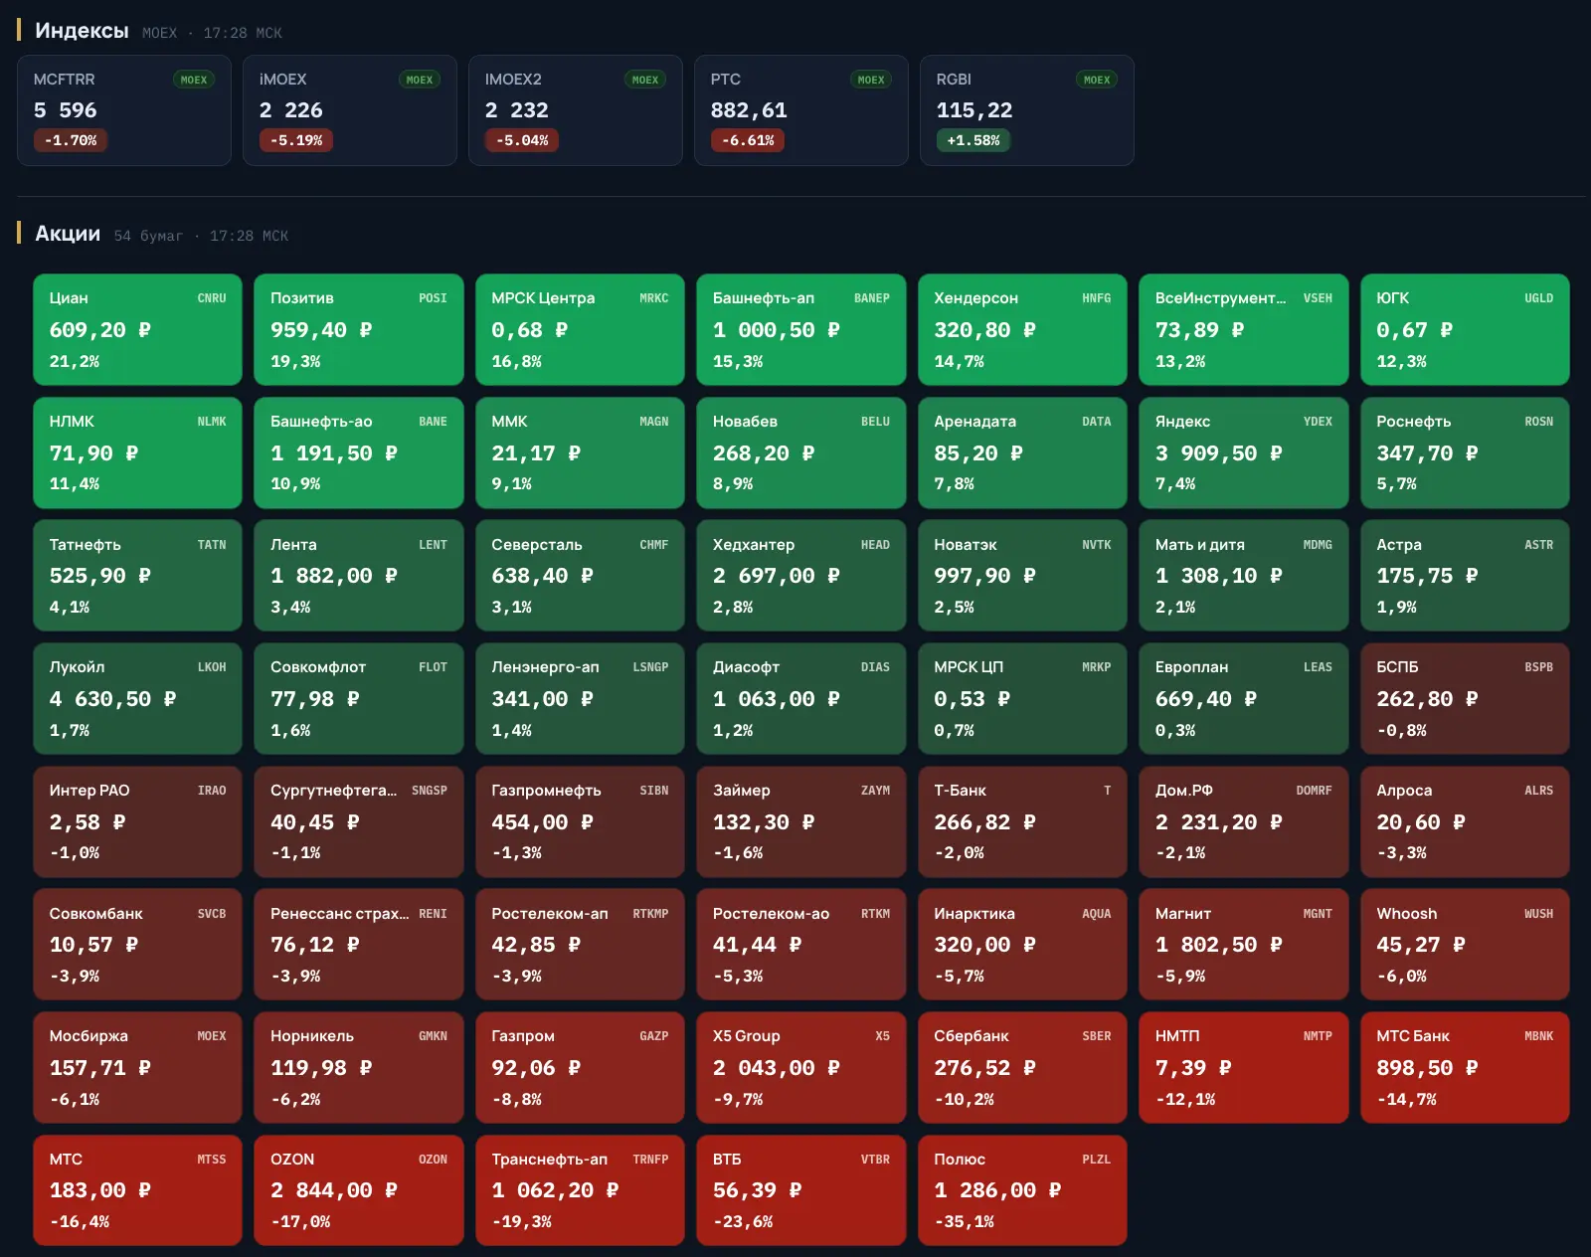Click the БСПБ (BSPB) tile
The height and width of the screenshot is (1257, 1591).
[1465, 698]
